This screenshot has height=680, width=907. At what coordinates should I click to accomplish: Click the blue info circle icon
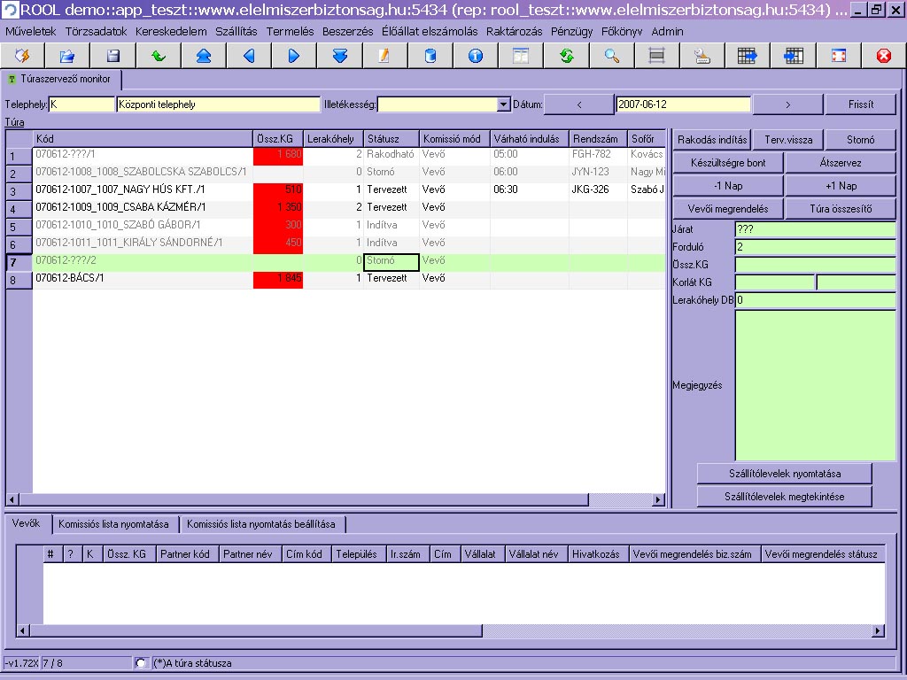click(476, 56)
